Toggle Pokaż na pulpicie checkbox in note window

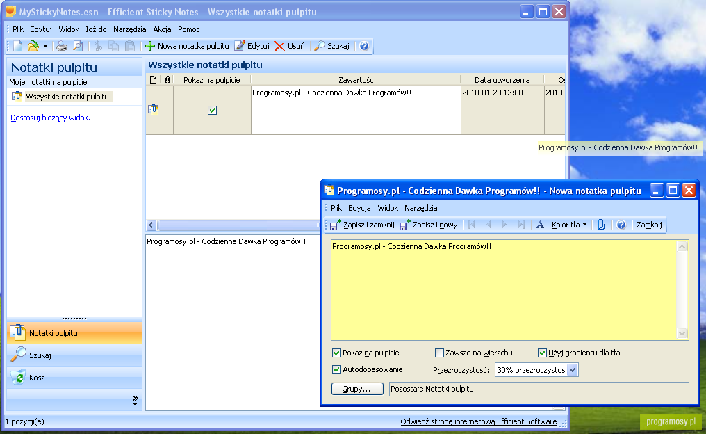pyautogui.click(x=336, y=353)
